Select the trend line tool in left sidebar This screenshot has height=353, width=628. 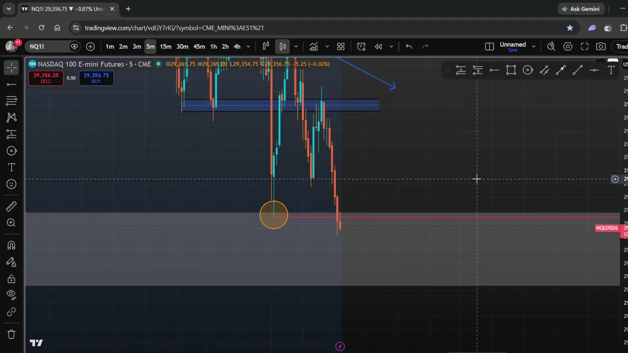point(11,84)
